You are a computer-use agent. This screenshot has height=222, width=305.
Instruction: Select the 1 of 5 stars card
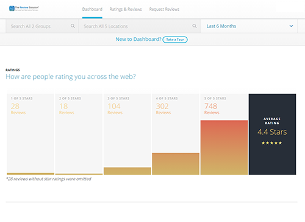(x=30, y=134)
